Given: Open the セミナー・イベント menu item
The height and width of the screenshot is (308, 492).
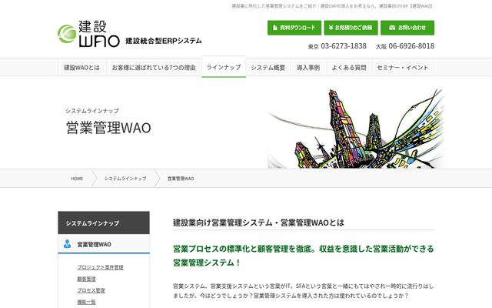Looking at the screenshot, I should (x=403, y=68).
